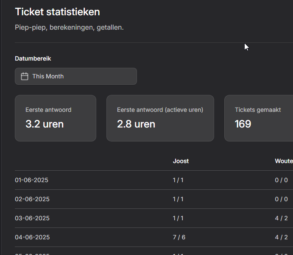Image resolution: width=293 pixels, height=255 pixels.
Task: Click the Datumbereik label
Action: click(33, 58)
